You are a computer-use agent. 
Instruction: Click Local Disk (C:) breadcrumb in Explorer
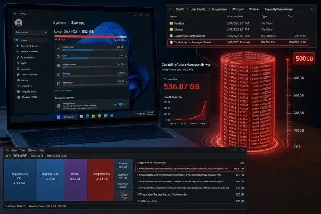pyautogui.click(x=198, y=9)
